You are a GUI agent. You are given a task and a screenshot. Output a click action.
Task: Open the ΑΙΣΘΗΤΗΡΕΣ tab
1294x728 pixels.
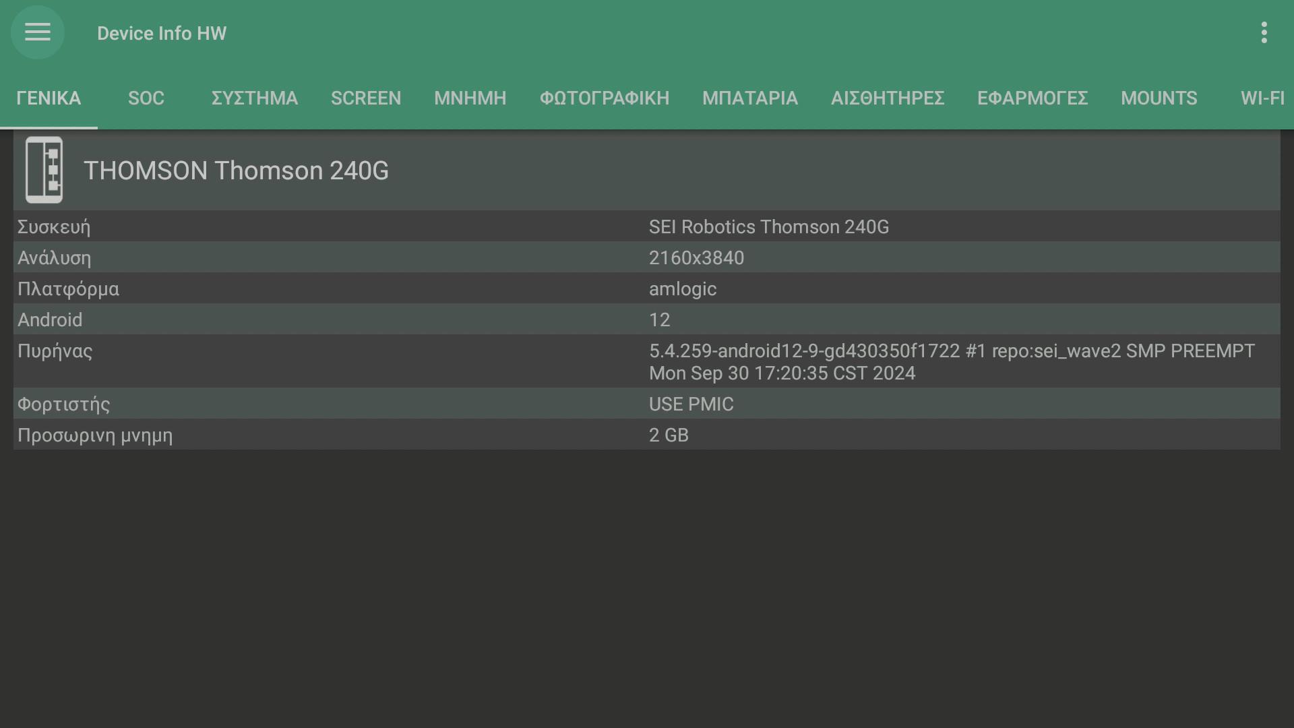tap(887, 98)
